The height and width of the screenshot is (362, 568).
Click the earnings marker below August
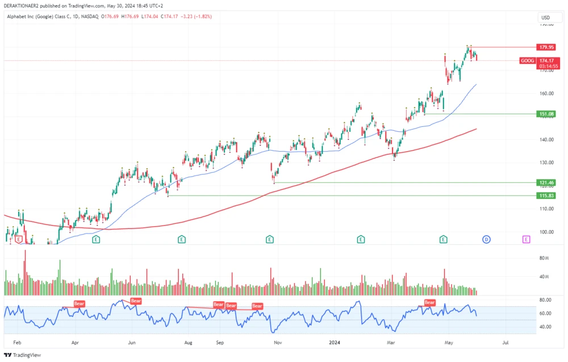tap(181, 239)
